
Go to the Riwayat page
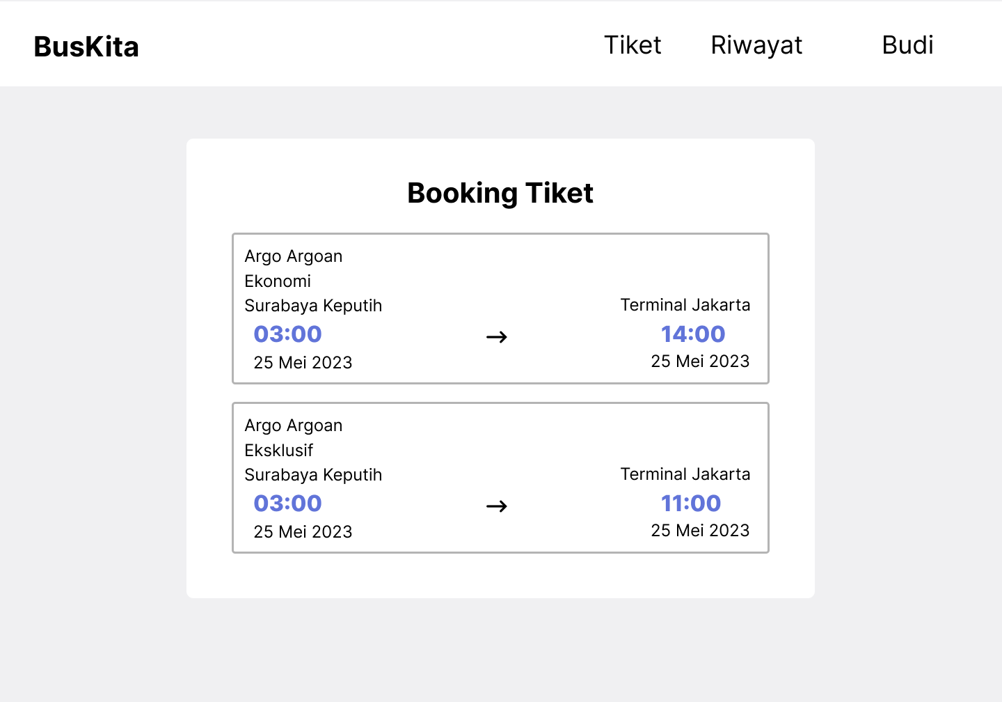(756, 45)
